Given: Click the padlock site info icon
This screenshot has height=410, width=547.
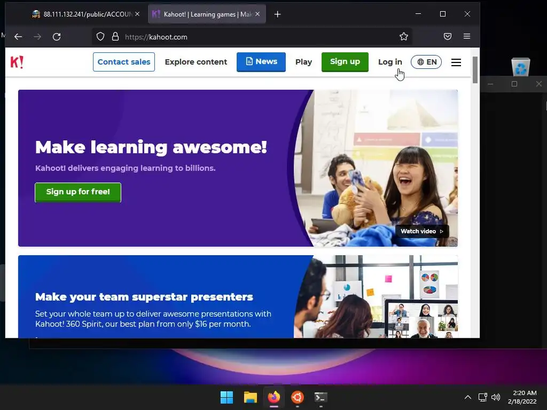Looking at the screenshot, I should tap(115, 37).
